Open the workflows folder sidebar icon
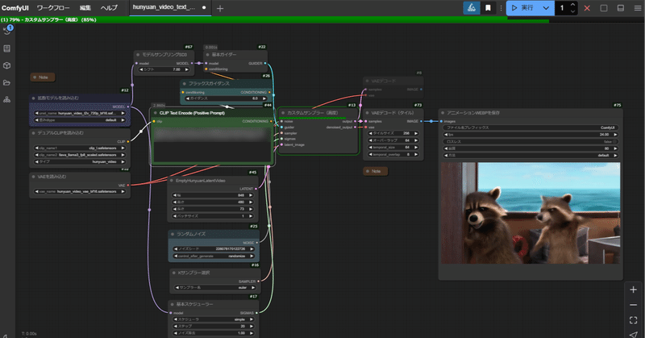645x338 pixels. [6, 82]
